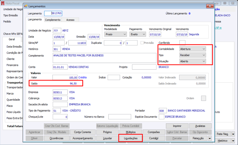The image size is (238, 145).
Task: Click the Duplicata number field
Action: click(113, 43)
